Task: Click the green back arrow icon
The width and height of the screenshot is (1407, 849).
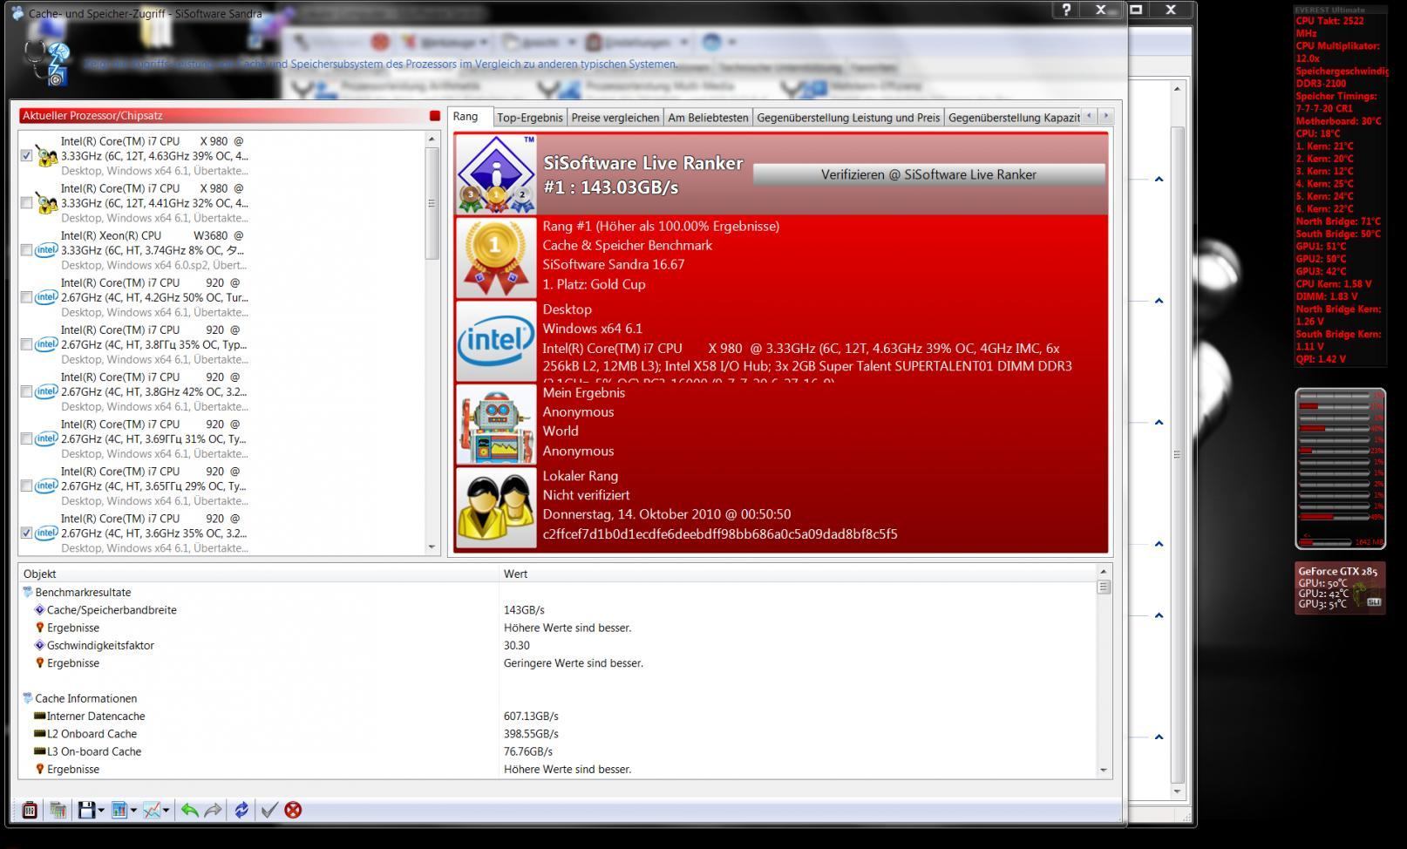Action: [189, 810]
